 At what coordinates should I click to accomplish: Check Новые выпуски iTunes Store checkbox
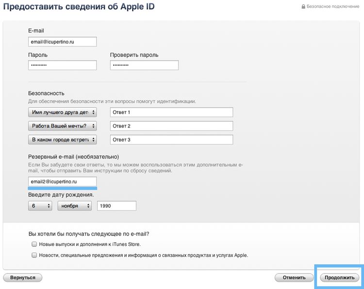[34, 244]
